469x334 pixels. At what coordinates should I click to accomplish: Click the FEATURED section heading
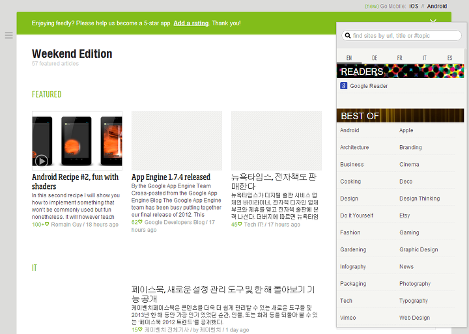[x=46, y=94]
